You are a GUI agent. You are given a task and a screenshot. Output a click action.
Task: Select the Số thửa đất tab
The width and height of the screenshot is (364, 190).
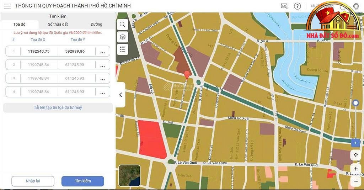point(58,24)
